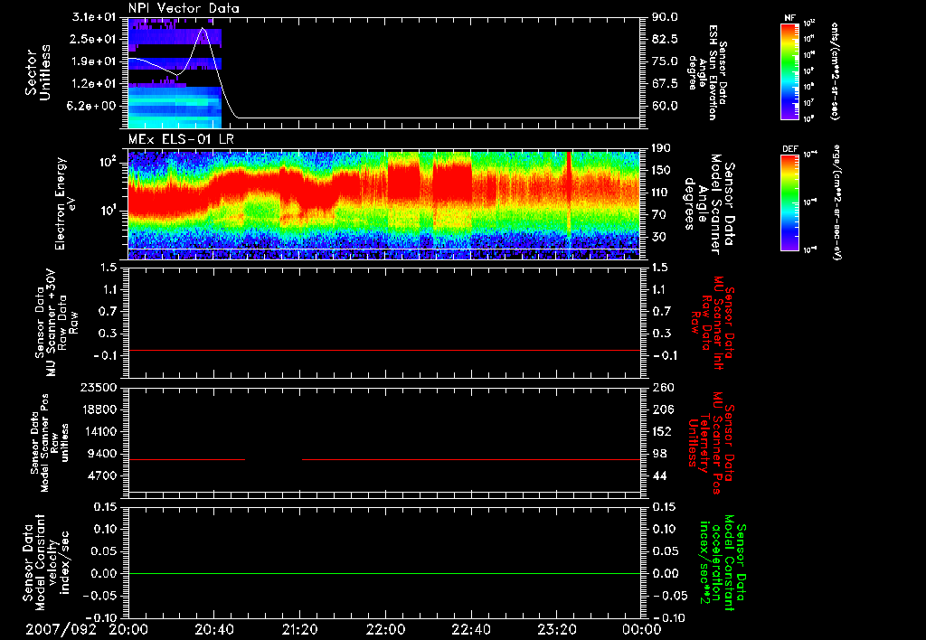Image resolution: width=926 pixels, height=640 pixels.
Task: Click the red MU Scanner raw data line
Action: [383, 350]
